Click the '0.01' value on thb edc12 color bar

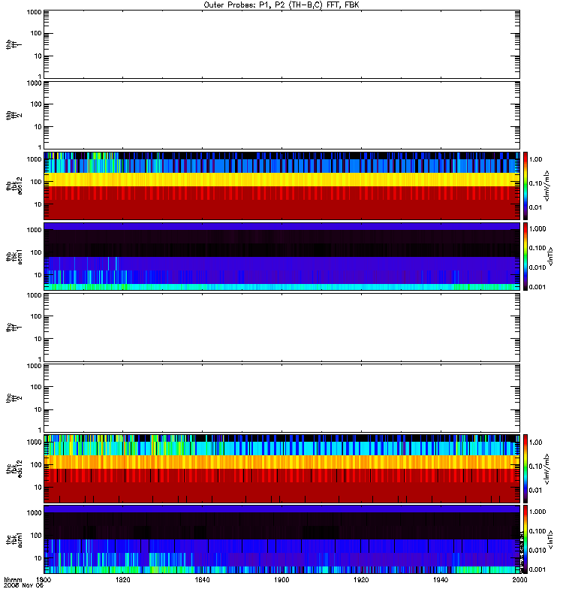(536, 207)
